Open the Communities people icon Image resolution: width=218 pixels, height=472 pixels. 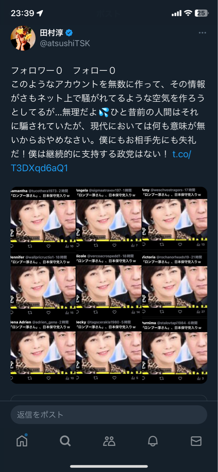click(109, 441)
